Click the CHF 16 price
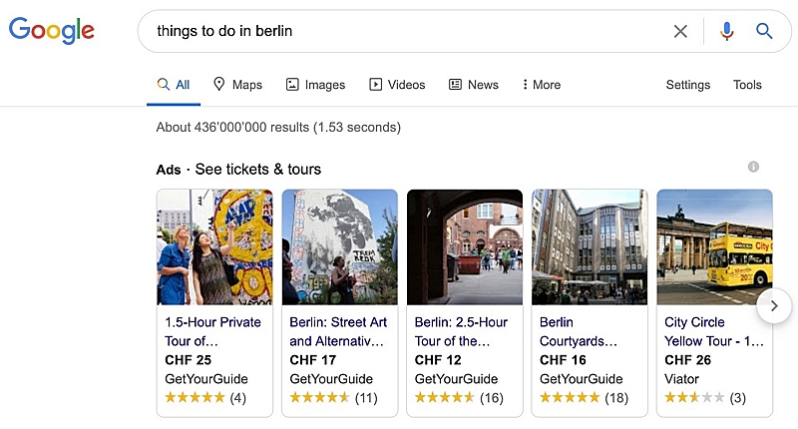The width and height of the screenshot is (798, 429). pos(563,360)
